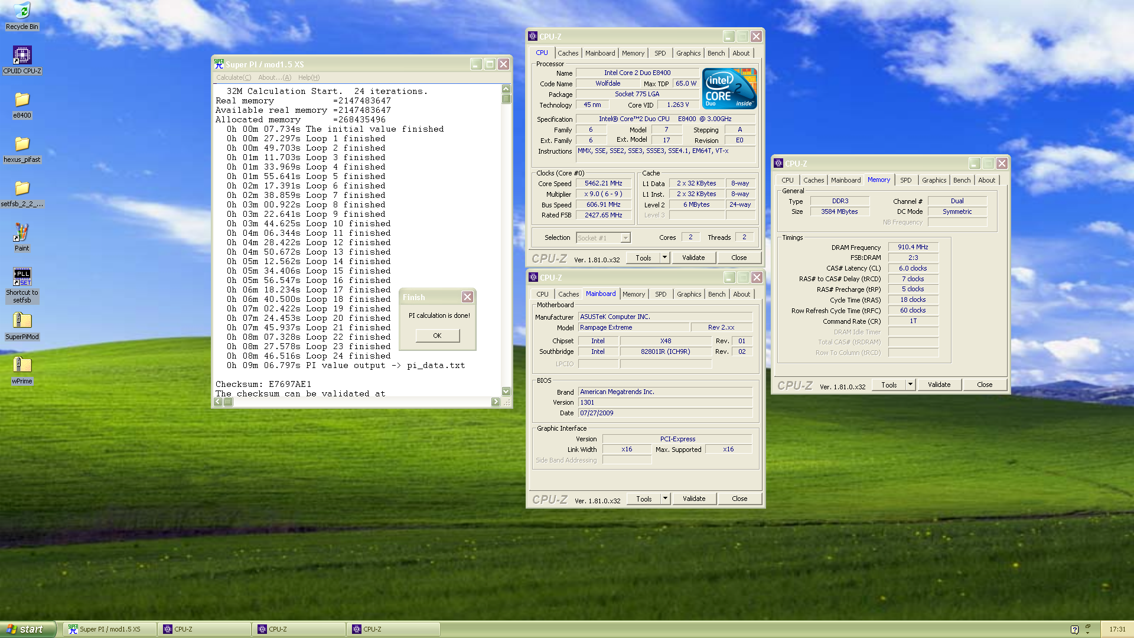Click the CPU-Z Memory window title icon
The width and height of the screenshot is (1134, 638).
pos(778,163)
